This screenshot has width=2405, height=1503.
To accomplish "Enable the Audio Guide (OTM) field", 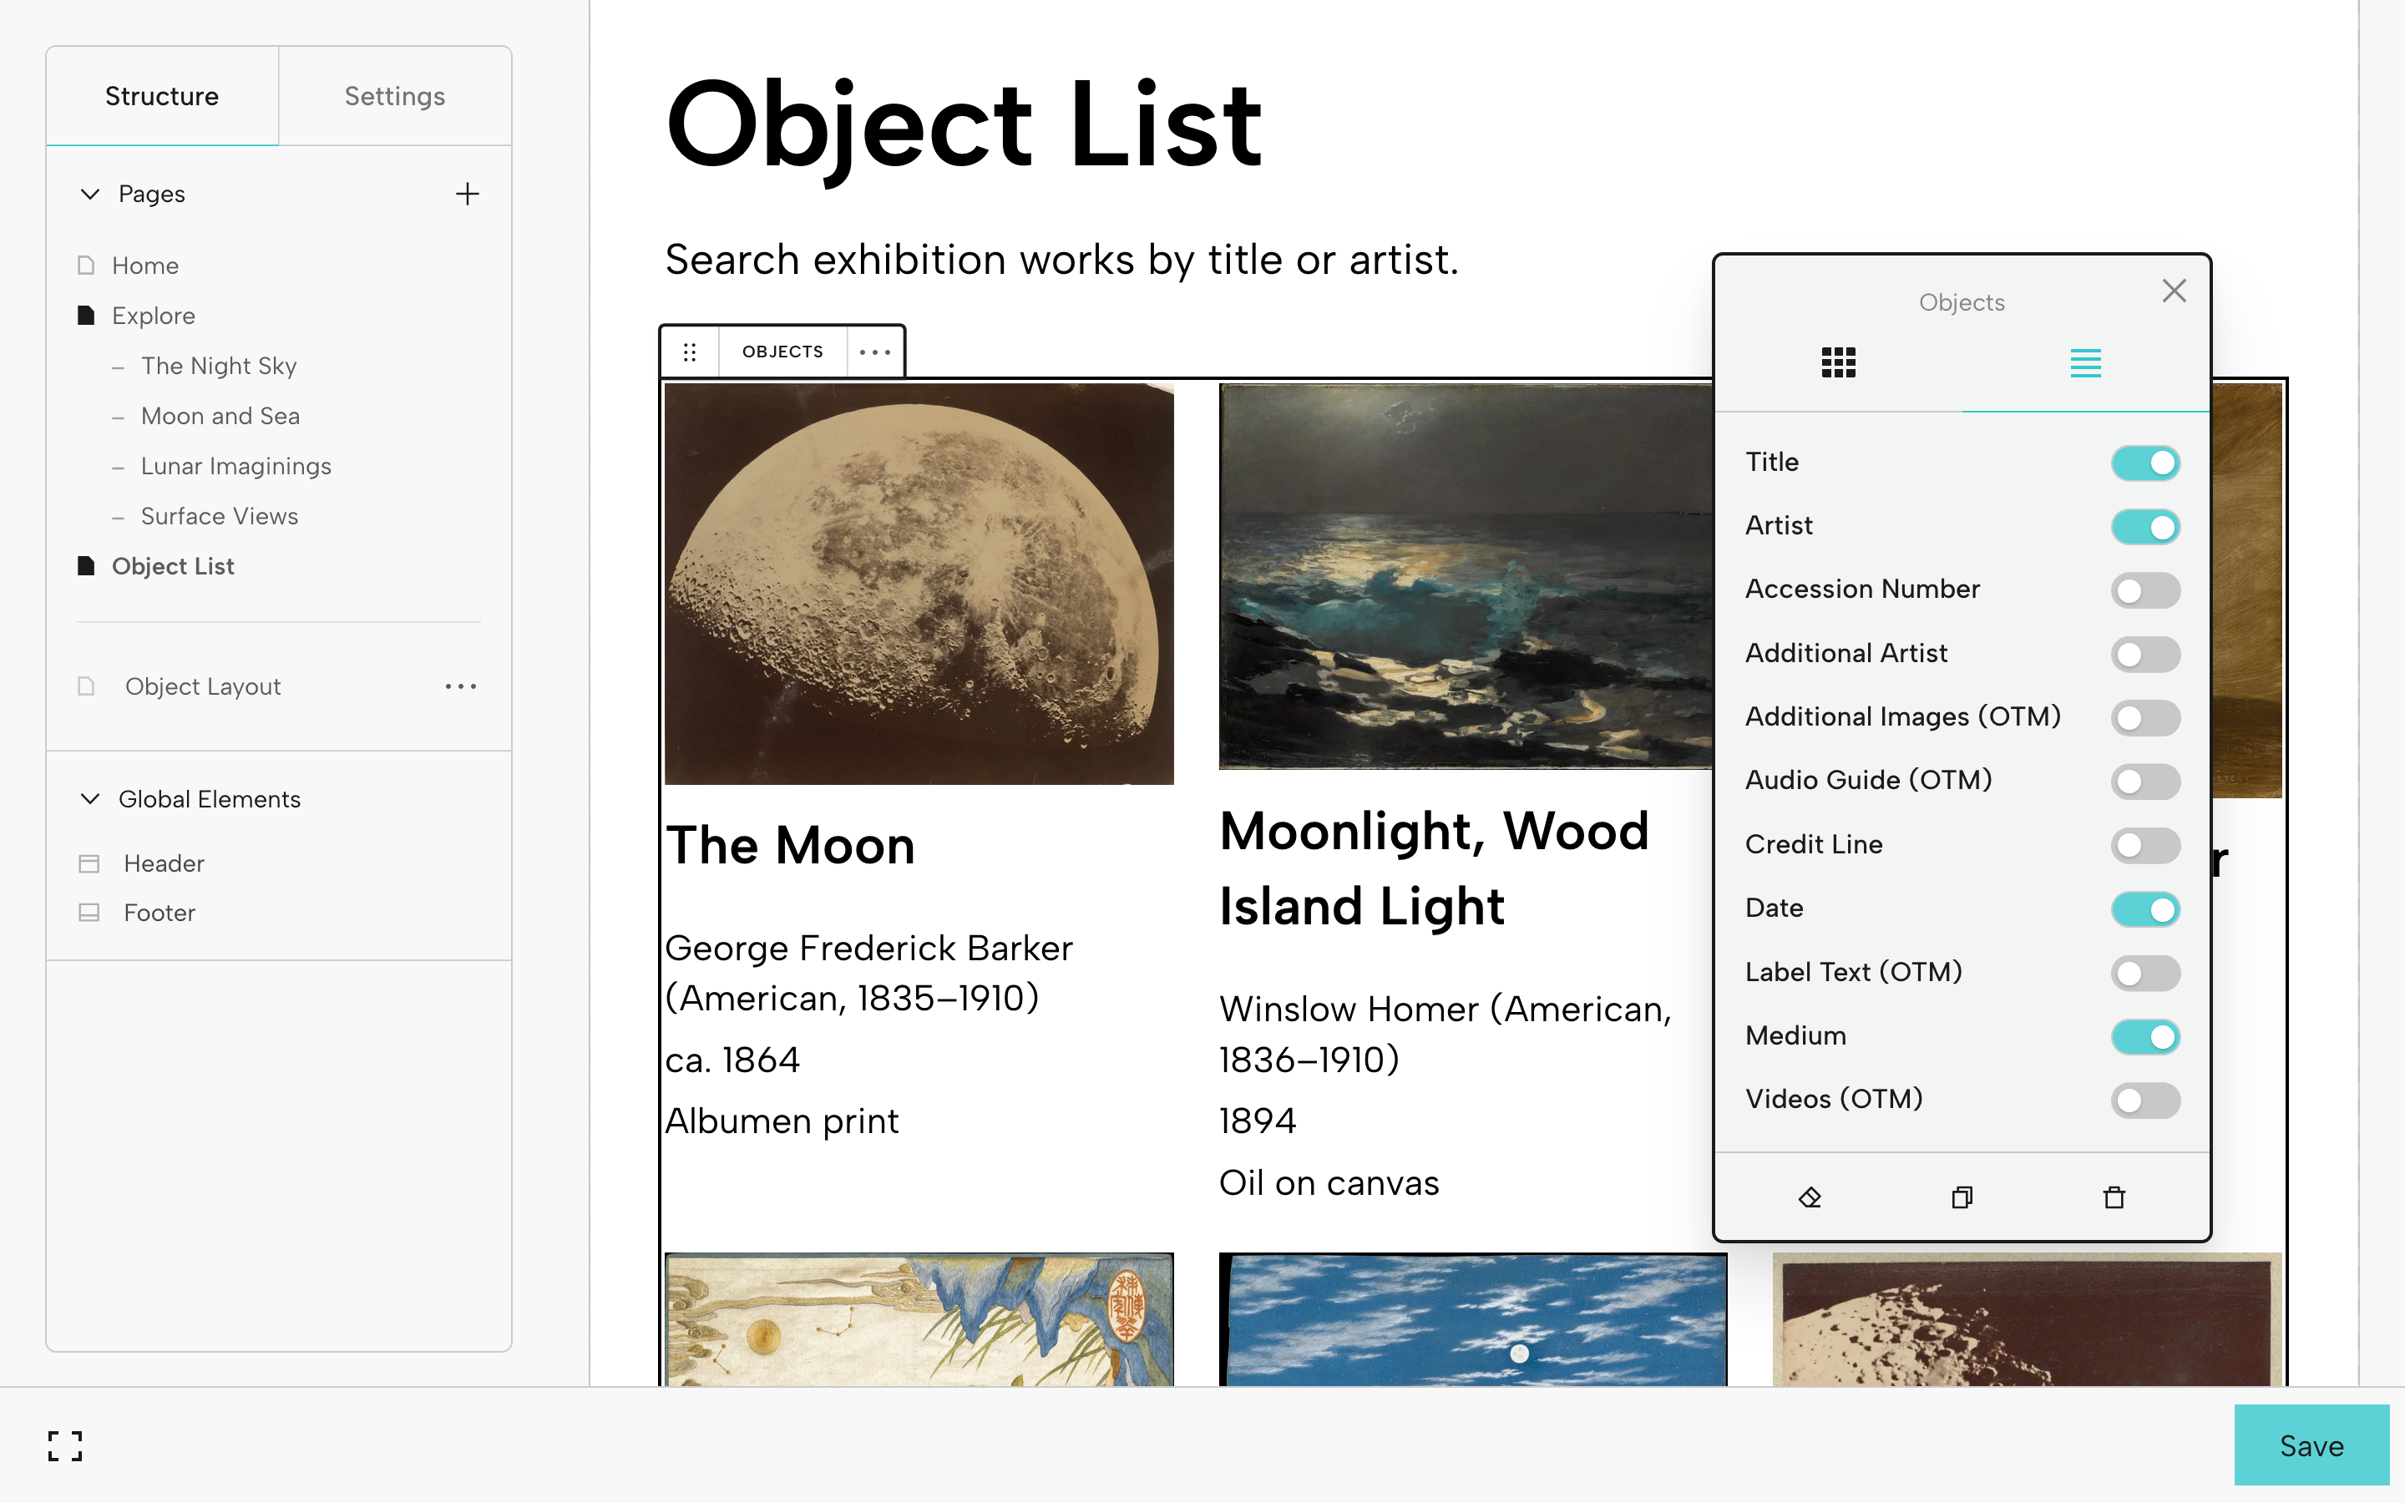I will coord(2145,782).
